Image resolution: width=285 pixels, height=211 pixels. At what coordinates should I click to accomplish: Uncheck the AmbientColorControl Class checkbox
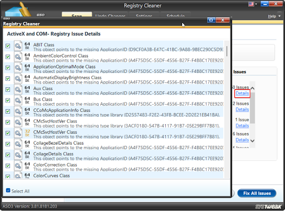[8, 57]
